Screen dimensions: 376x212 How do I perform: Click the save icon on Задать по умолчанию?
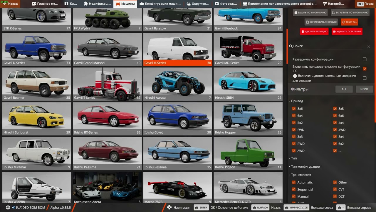click(296, 13)
